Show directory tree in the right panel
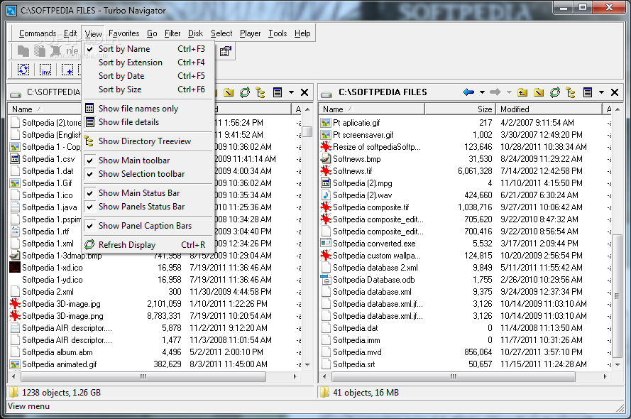 (x=571, y=92)
